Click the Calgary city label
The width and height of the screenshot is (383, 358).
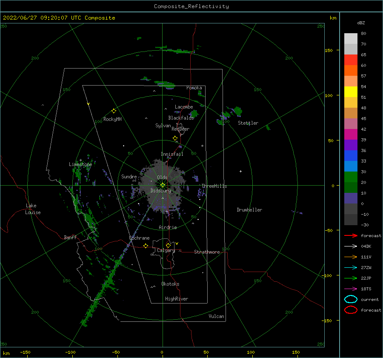coord(166,250)
